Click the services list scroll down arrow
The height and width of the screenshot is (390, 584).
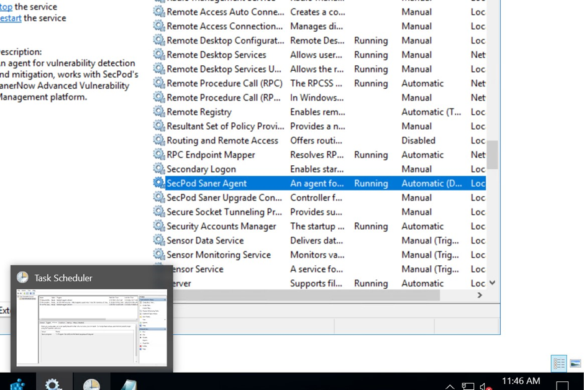[x=493, y=283]
